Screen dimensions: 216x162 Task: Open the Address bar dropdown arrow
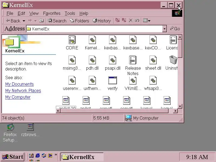[164, 29]
